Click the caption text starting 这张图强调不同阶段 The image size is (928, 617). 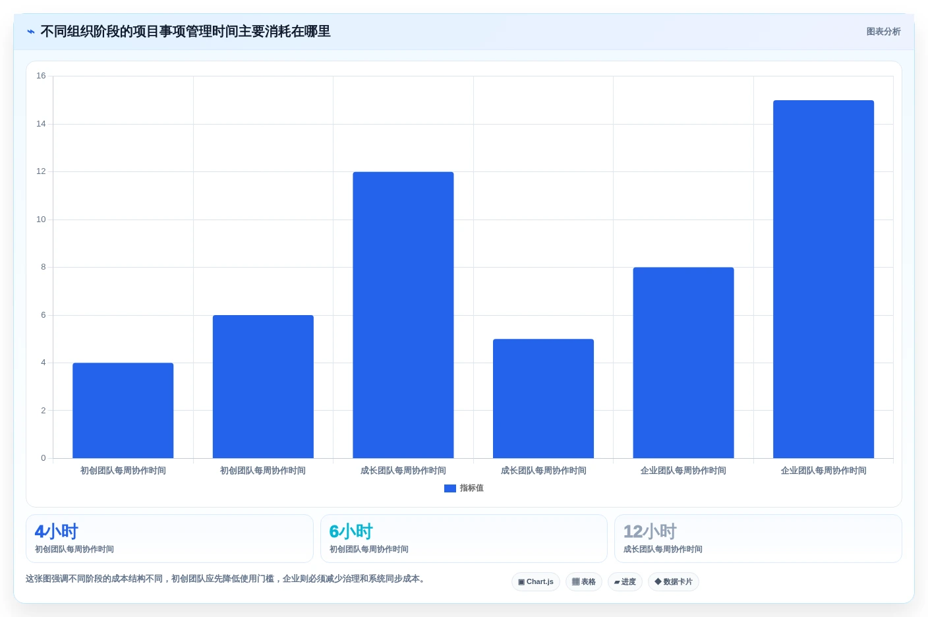click(x=227, y=579)
